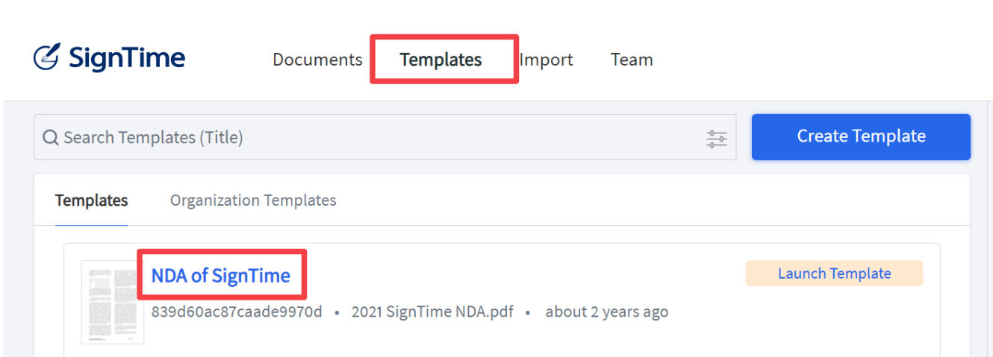This screenshot has height=357, width=993.
Task: Switch to the Organization Templates tab
Action: pos(253,200)
